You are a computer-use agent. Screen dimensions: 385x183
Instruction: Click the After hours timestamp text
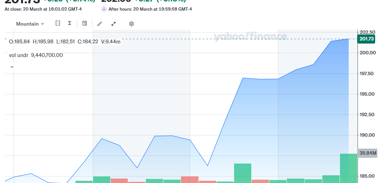point(150,9)
